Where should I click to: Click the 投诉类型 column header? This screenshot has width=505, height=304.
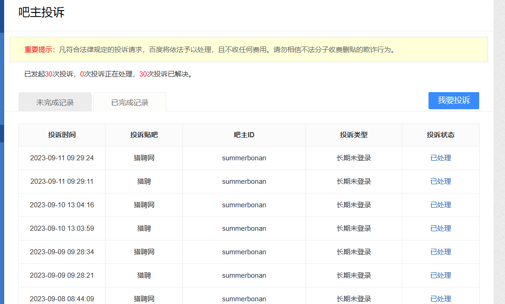[353, 135]
